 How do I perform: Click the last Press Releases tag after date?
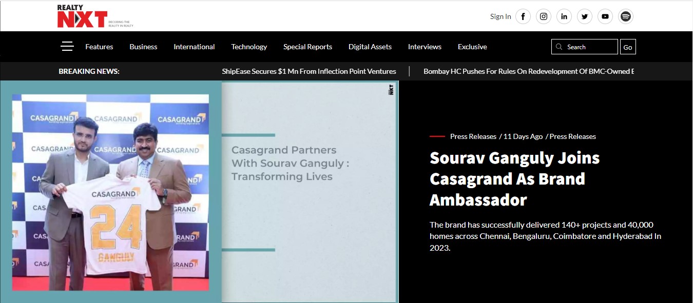pyautogui.click(x=573, y=136)
